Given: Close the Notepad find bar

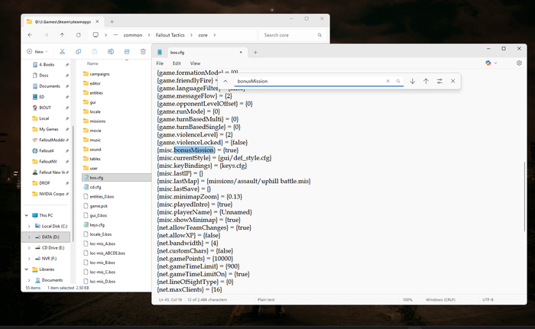Looking at the screenshot, I should click(x=453, y=81).
